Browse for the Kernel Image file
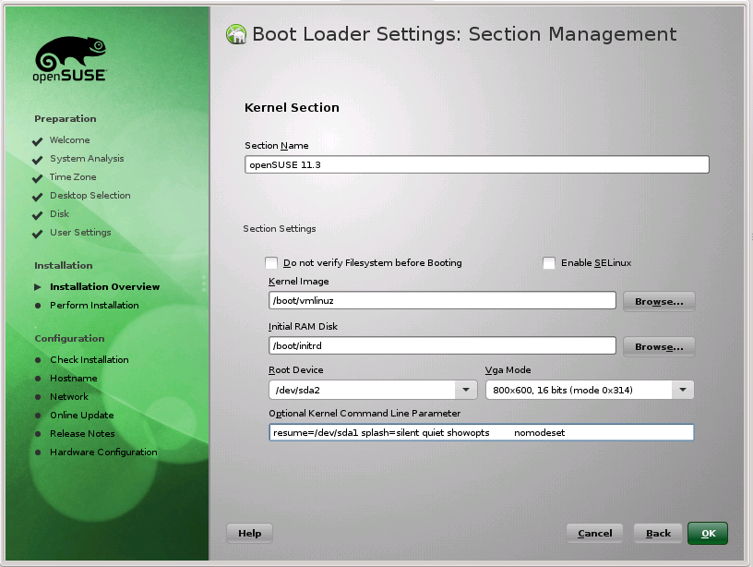 (659, 301)
